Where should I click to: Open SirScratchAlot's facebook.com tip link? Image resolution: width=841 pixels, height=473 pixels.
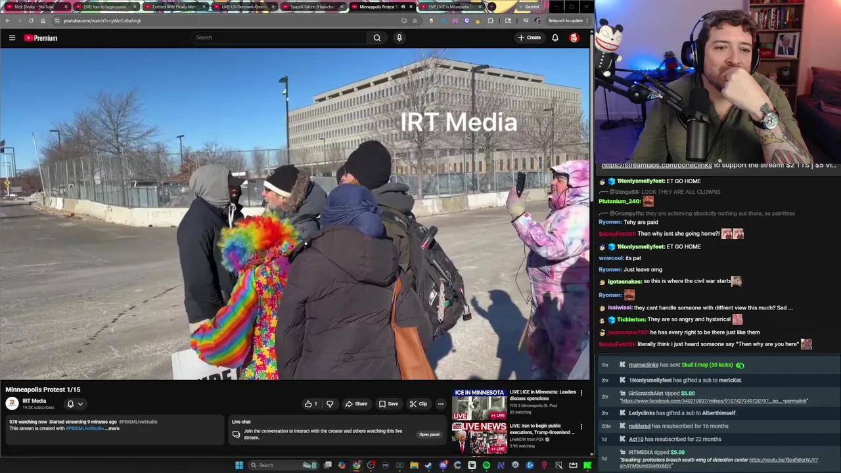click(714, 401)
